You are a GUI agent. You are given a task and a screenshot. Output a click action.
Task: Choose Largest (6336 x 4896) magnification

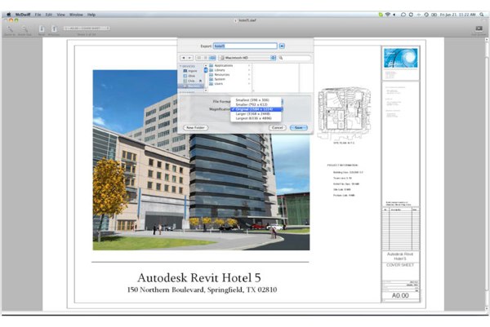256,118
